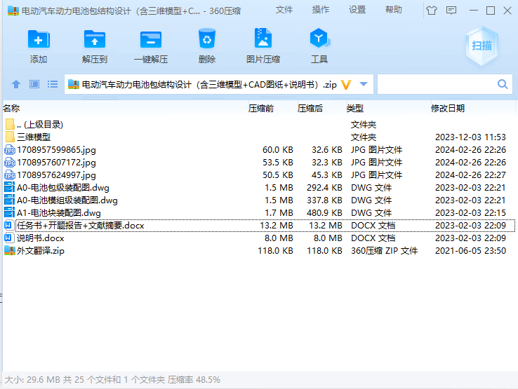The height and width of the screenshot is (389, 518).
Task: Open the 操作 (Operations) menu
Action: [321, 10]
